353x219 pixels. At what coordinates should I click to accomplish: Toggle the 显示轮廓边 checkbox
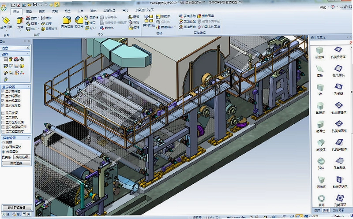pyautogui.click(x=3, y=101)
